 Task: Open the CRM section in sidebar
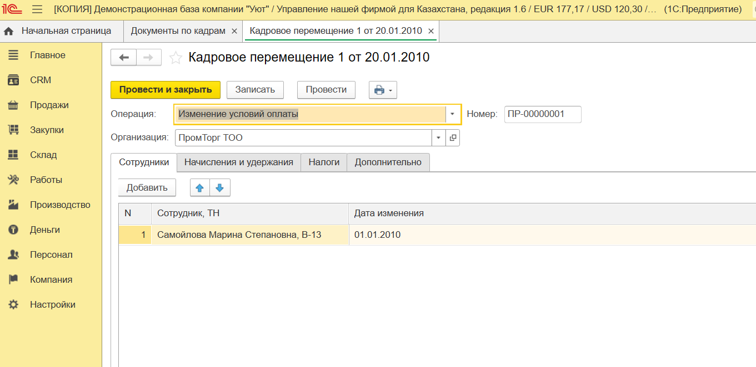[40, 80]
